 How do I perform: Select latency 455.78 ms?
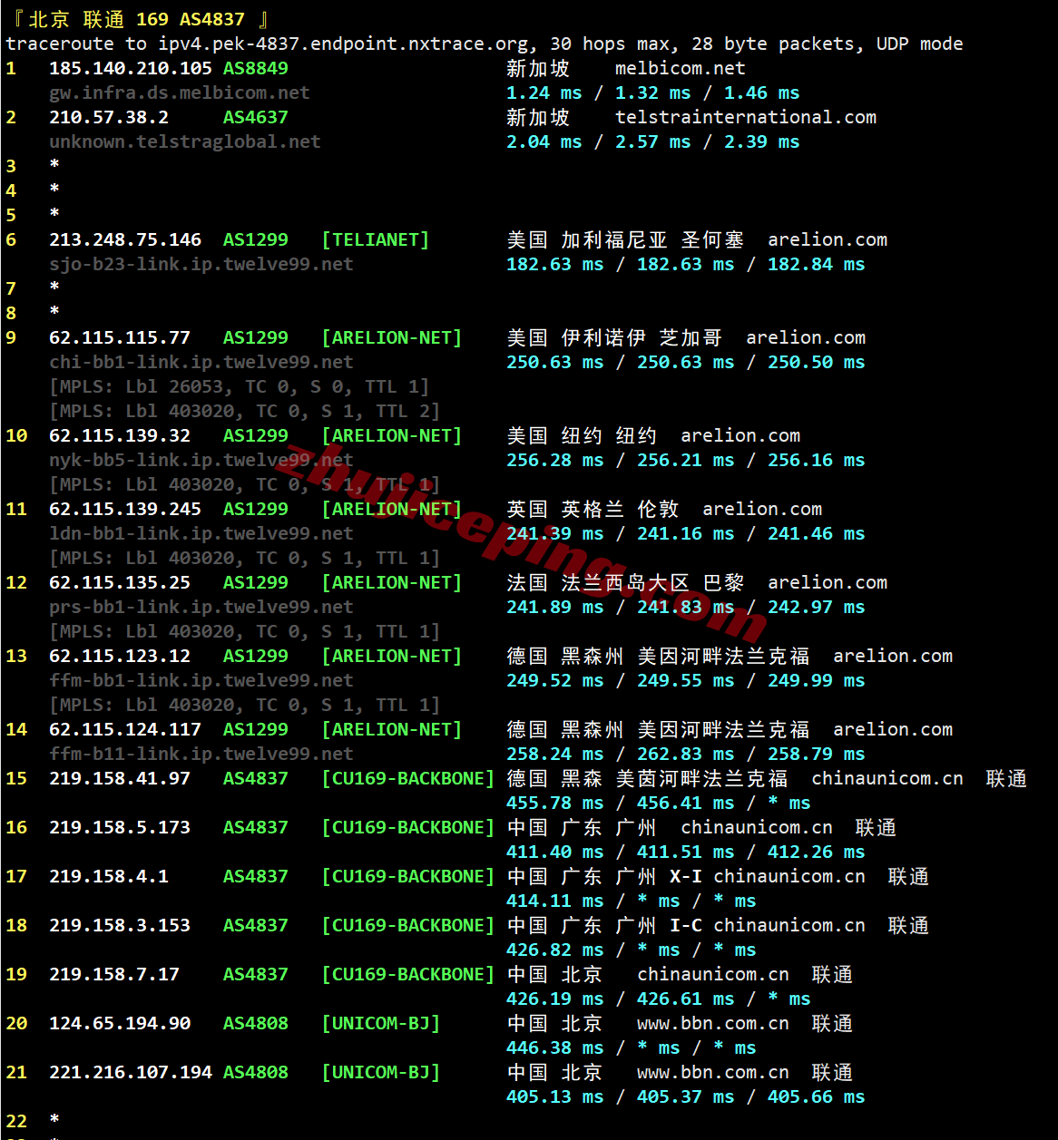(x=555, y=803)
